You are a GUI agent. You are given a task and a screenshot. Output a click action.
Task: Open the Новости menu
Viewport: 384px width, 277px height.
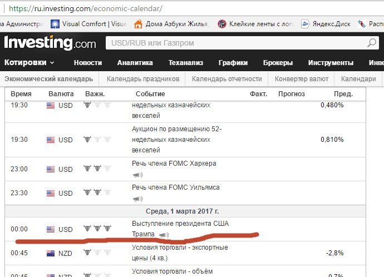coord(88,63)
